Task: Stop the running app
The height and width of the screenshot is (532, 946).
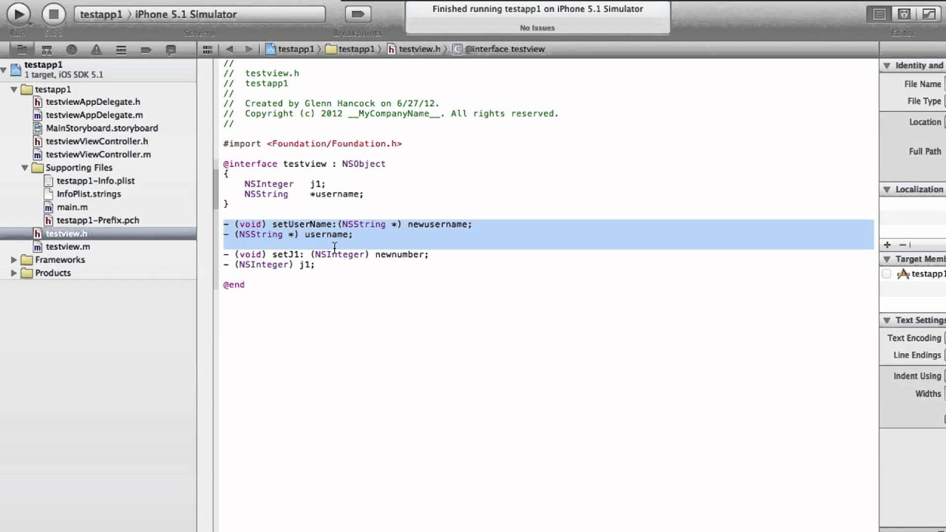Action: 52,14
